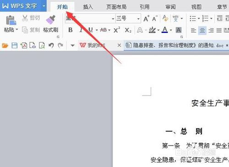Viewport: 229px width, 167px height.
Task: Apply the text highlight color pen
Action: click(x=152, y=30)
